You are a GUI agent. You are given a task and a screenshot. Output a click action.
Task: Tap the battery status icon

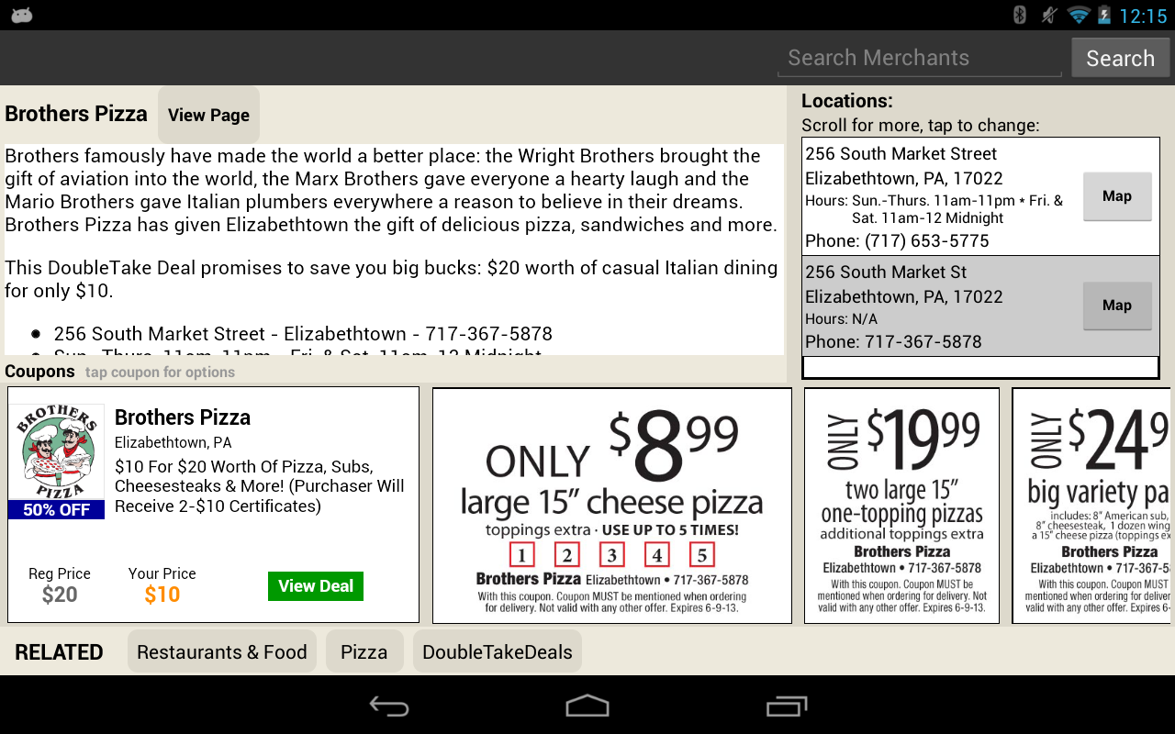coord(1103,15)
